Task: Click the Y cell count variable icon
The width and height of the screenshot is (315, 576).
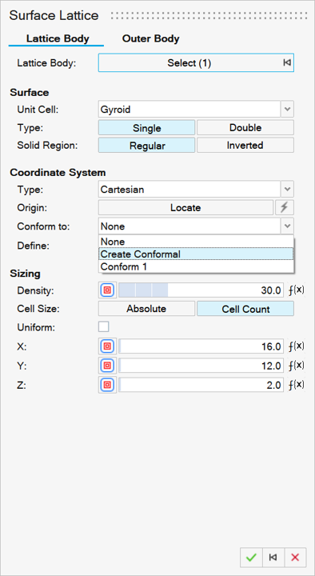Action: tap(107, 366)
